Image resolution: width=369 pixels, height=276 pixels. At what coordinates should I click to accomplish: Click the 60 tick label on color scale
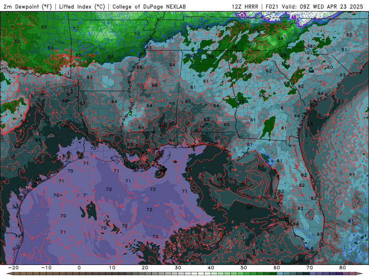[x=277, y=268]
